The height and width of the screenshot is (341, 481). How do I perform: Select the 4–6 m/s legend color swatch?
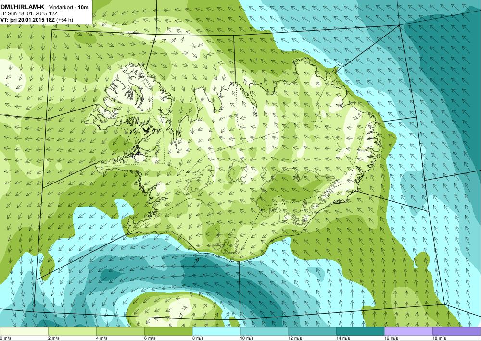pyautogui.click(x=120, y=331)
